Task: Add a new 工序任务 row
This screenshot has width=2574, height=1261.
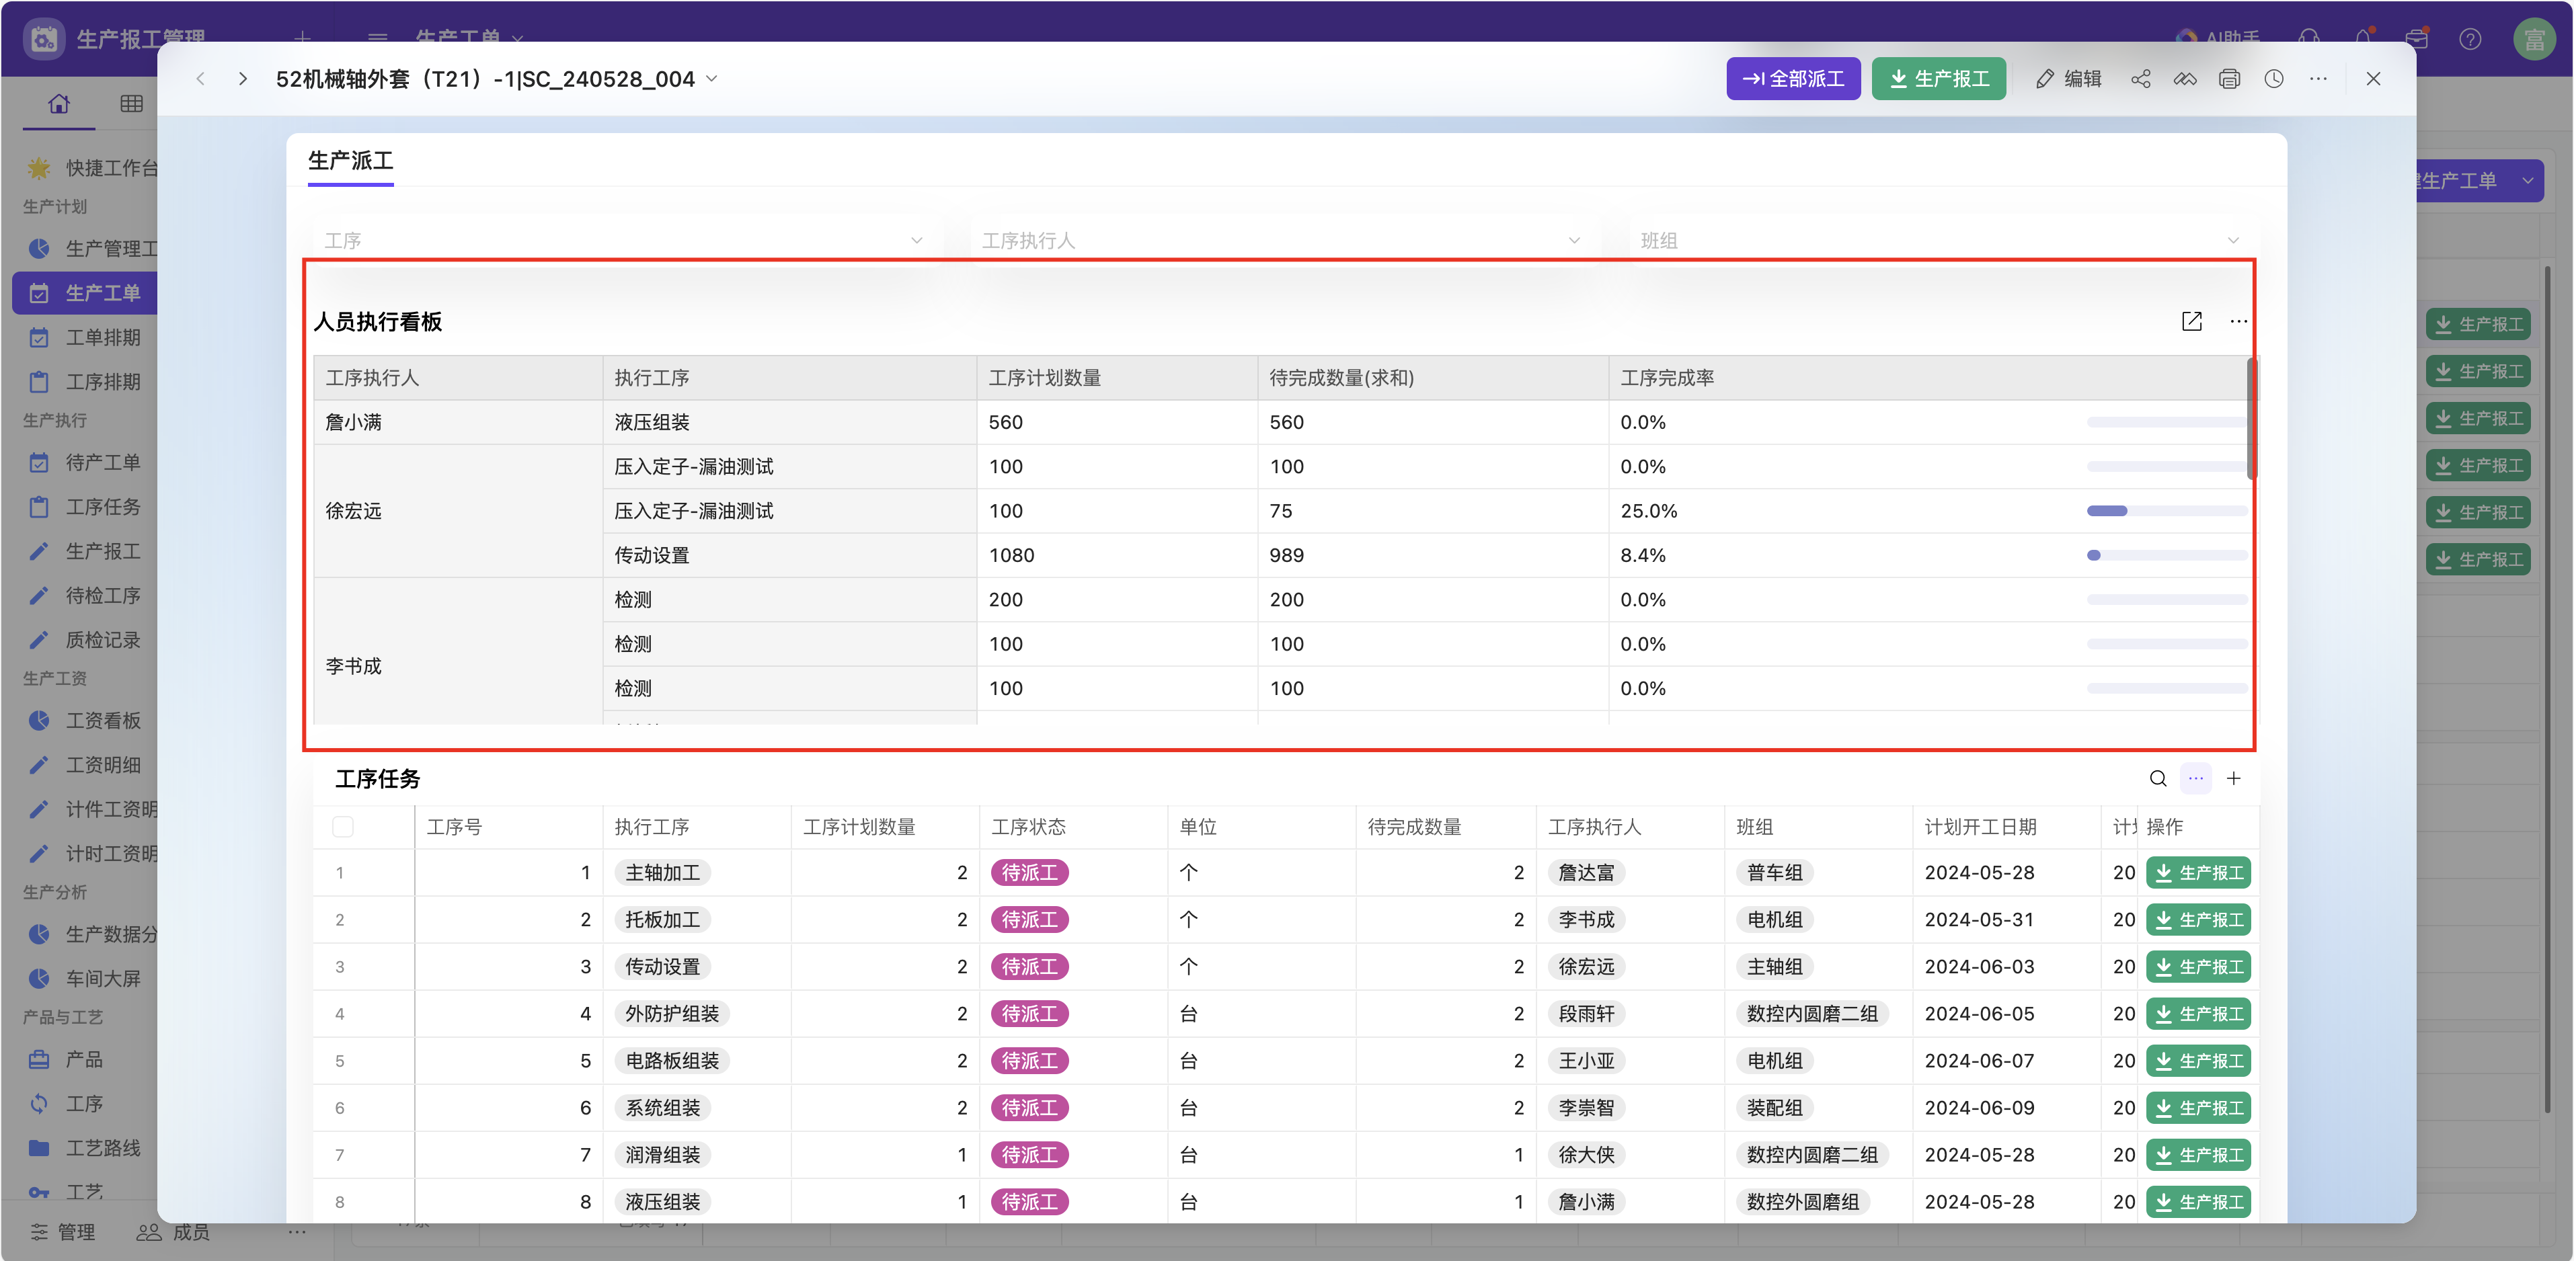Action: 2233,778
